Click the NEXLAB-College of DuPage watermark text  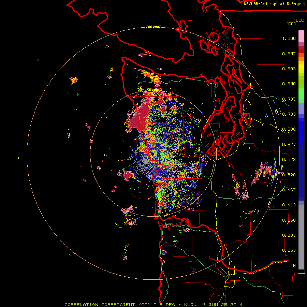tap(275, 4)
